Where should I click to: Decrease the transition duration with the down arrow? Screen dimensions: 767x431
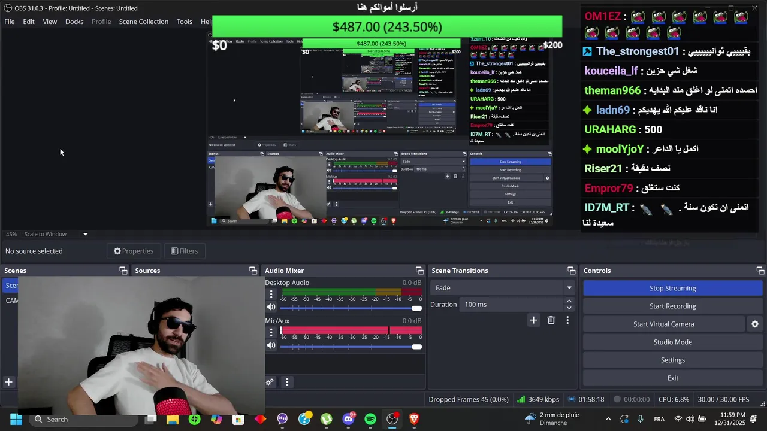(x=569, y=308)
